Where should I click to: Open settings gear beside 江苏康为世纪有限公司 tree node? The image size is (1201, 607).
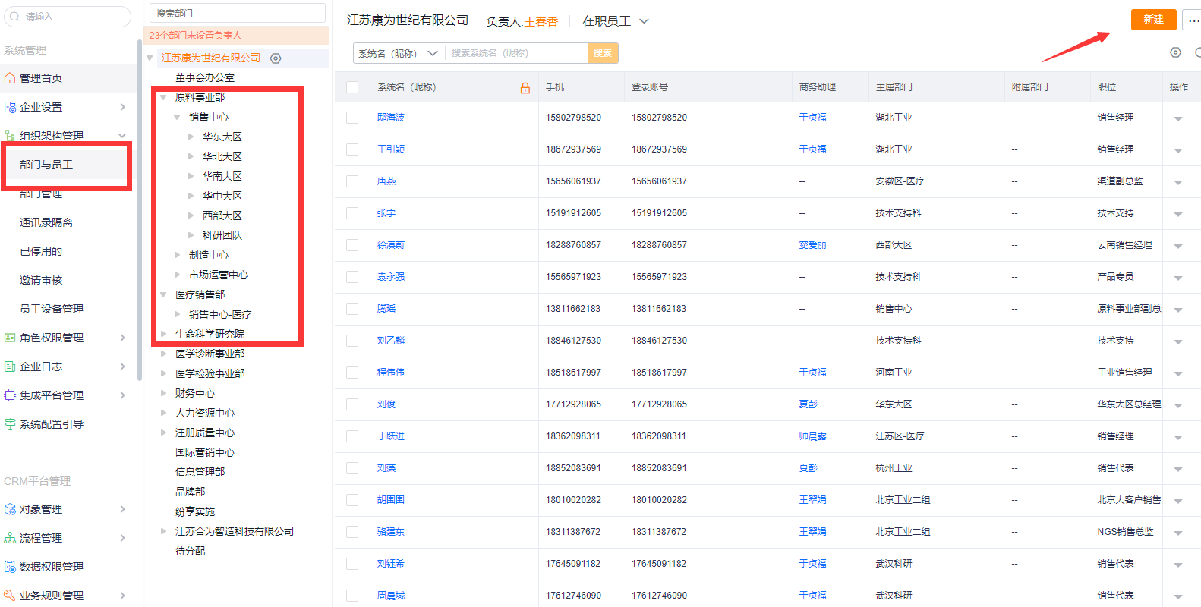coord(276,58)
